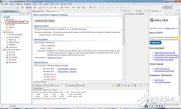Click the Build hammer icon in toolbar
Screen dimensions: 181x109
pyautogui.click(x=62, y=7)
